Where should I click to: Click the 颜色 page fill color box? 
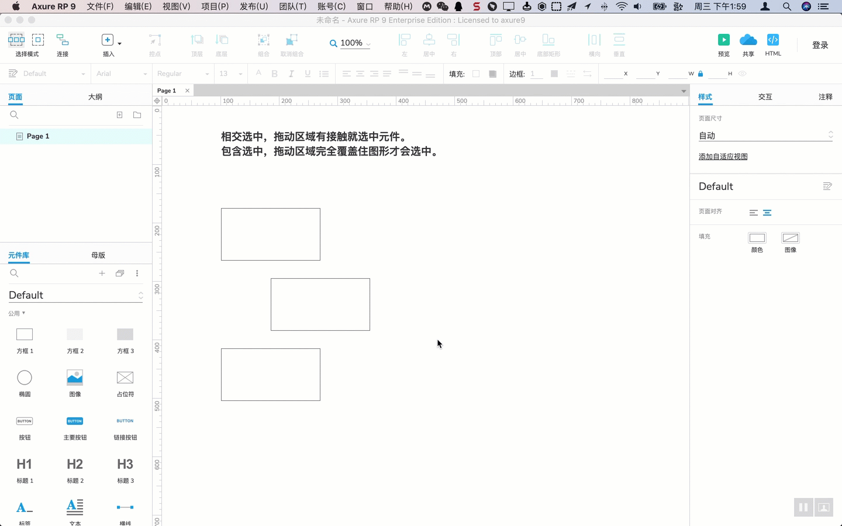tap(757, 238)
